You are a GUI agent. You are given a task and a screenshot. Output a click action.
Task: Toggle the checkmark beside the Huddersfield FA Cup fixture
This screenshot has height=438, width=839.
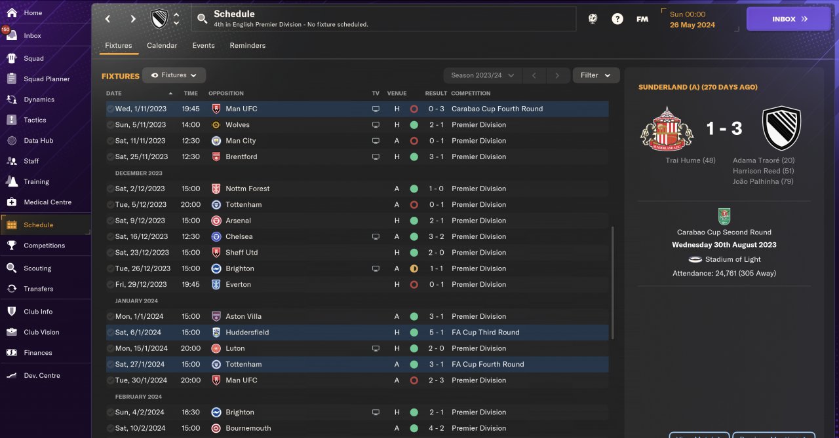click(110, 333)
